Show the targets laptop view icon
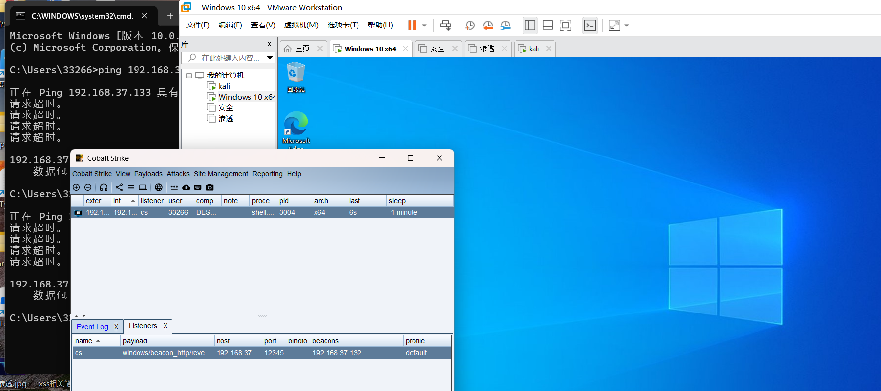 pos(143,187)
